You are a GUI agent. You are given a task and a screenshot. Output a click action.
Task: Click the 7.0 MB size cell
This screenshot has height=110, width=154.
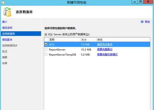pyautogui.click(x=85, y=44)
